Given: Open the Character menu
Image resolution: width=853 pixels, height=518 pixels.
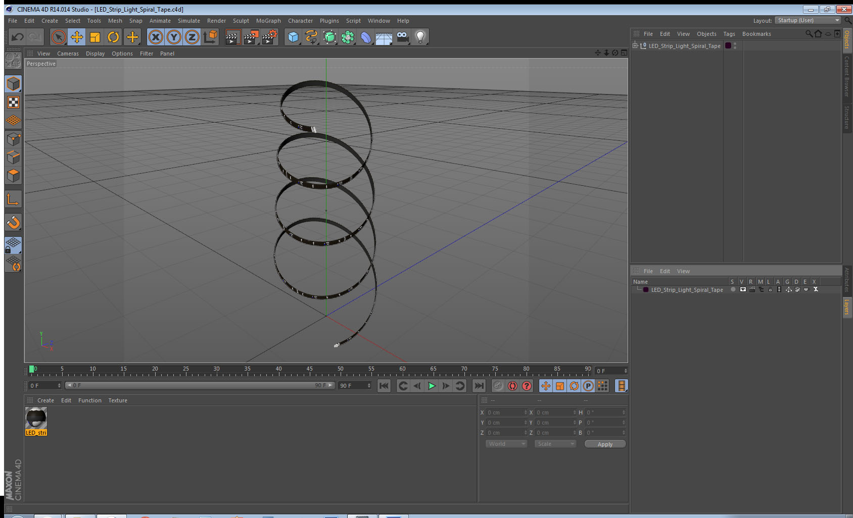Looking at the screenshot, I should (x=300, y=21).
